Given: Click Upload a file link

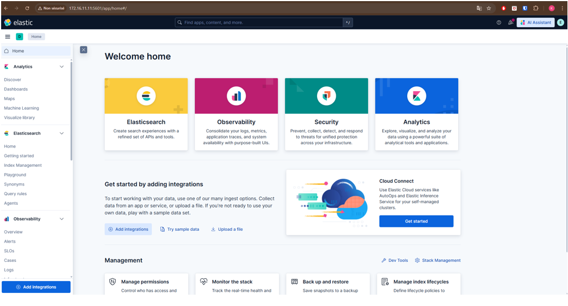Looking at the screenshot, I should [x=227, y=229].
